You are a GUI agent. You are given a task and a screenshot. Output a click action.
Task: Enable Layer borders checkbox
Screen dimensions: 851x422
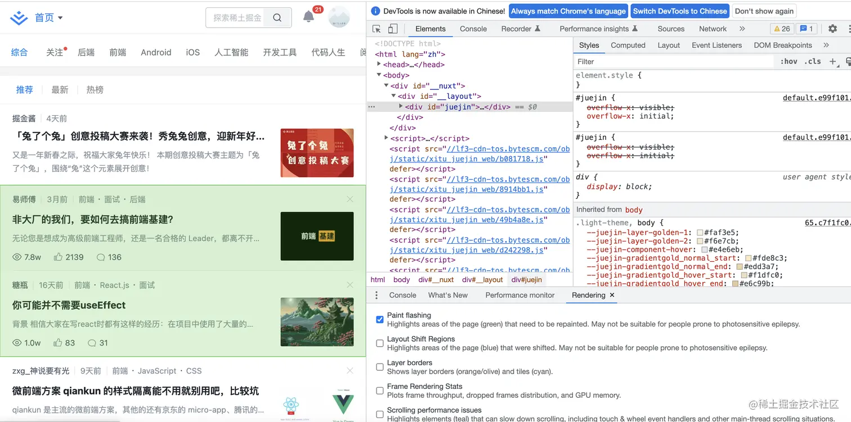[x=380, y=367]
